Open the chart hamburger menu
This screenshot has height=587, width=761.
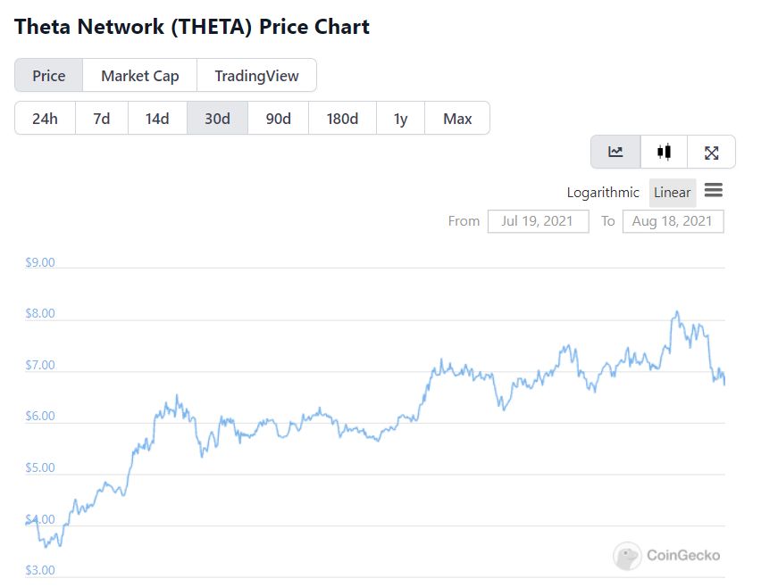pyautogui.click(x=713, y=191)
